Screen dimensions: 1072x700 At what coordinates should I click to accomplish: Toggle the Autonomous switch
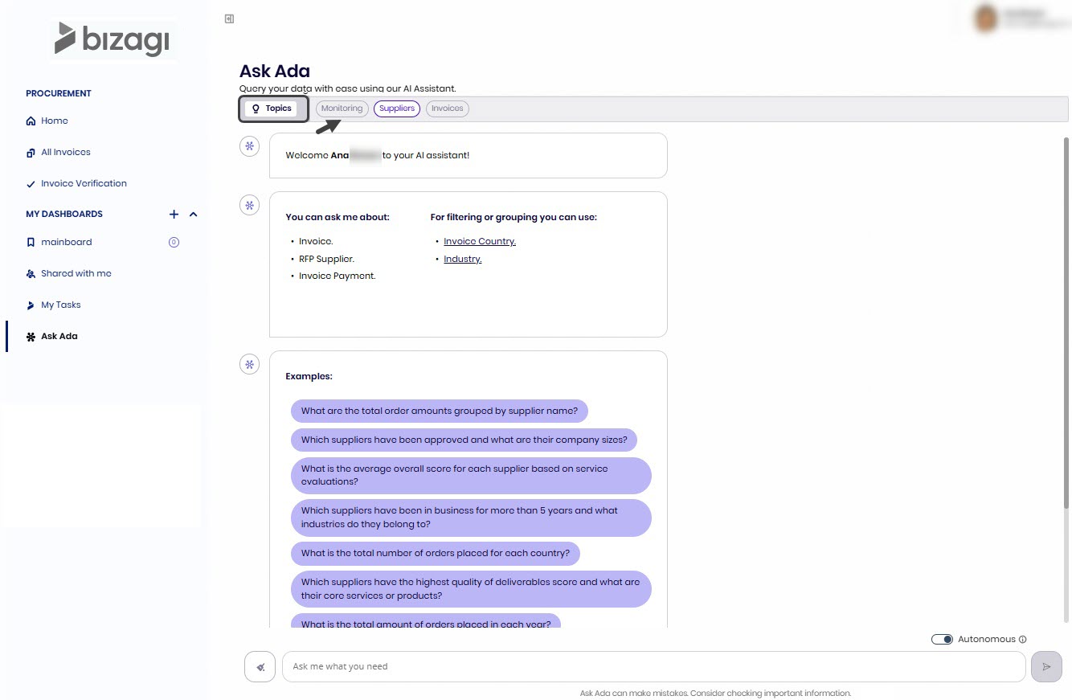pos(942,640)
